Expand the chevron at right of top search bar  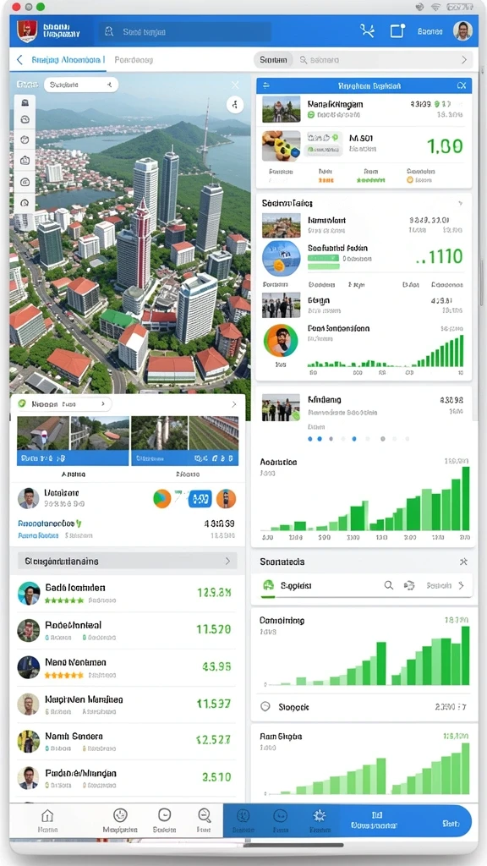(x=463, y=60)
